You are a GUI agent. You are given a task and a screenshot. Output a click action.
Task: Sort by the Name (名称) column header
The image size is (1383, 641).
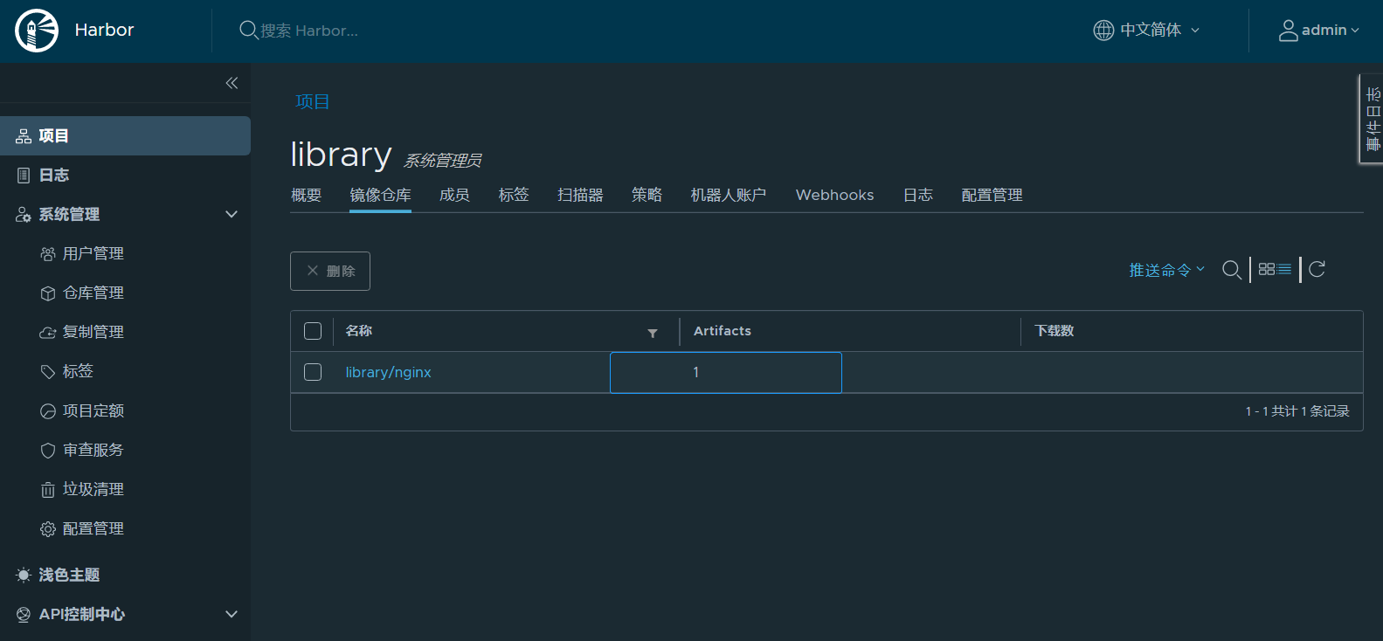[x=359, y=331]
